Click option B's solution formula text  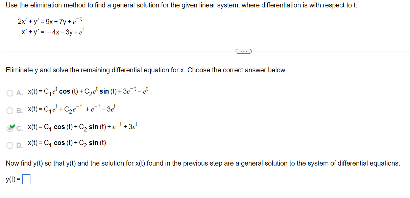71,108
